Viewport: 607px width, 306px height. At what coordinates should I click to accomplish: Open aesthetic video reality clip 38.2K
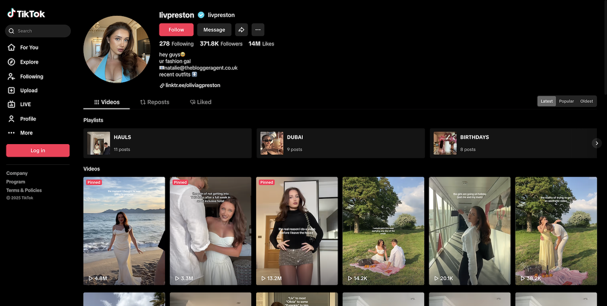pos(556,231)
